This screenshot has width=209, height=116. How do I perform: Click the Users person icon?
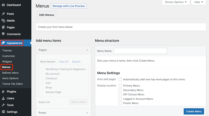click(3, 98)
